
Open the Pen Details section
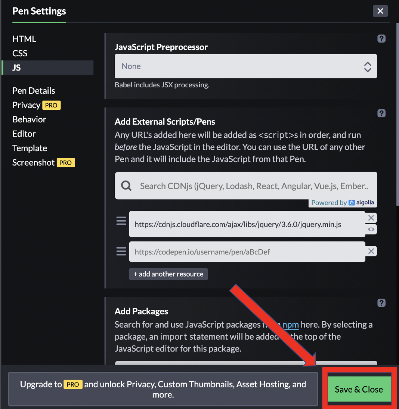[x=34, y=91]
